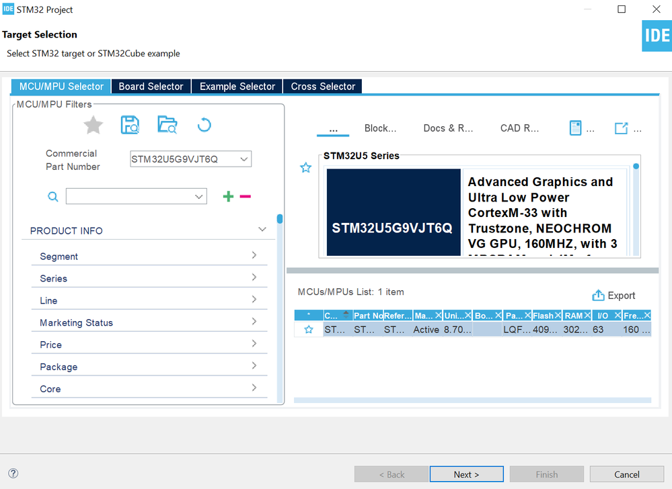
Task: Close the Flash column with its X
Action: click(558, 315)
